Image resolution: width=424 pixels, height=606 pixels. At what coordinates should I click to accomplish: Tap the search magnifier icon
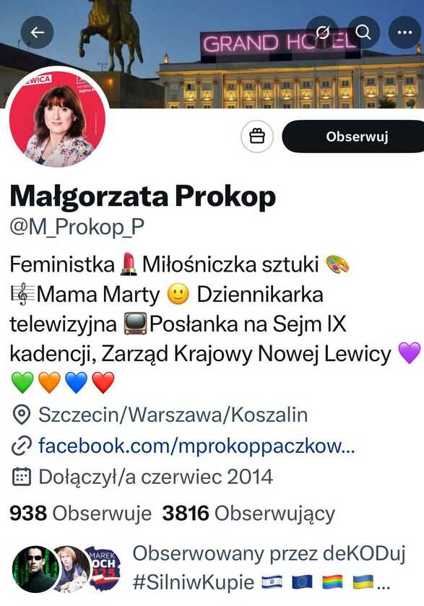pyautogui.click(x=363, y=33)
